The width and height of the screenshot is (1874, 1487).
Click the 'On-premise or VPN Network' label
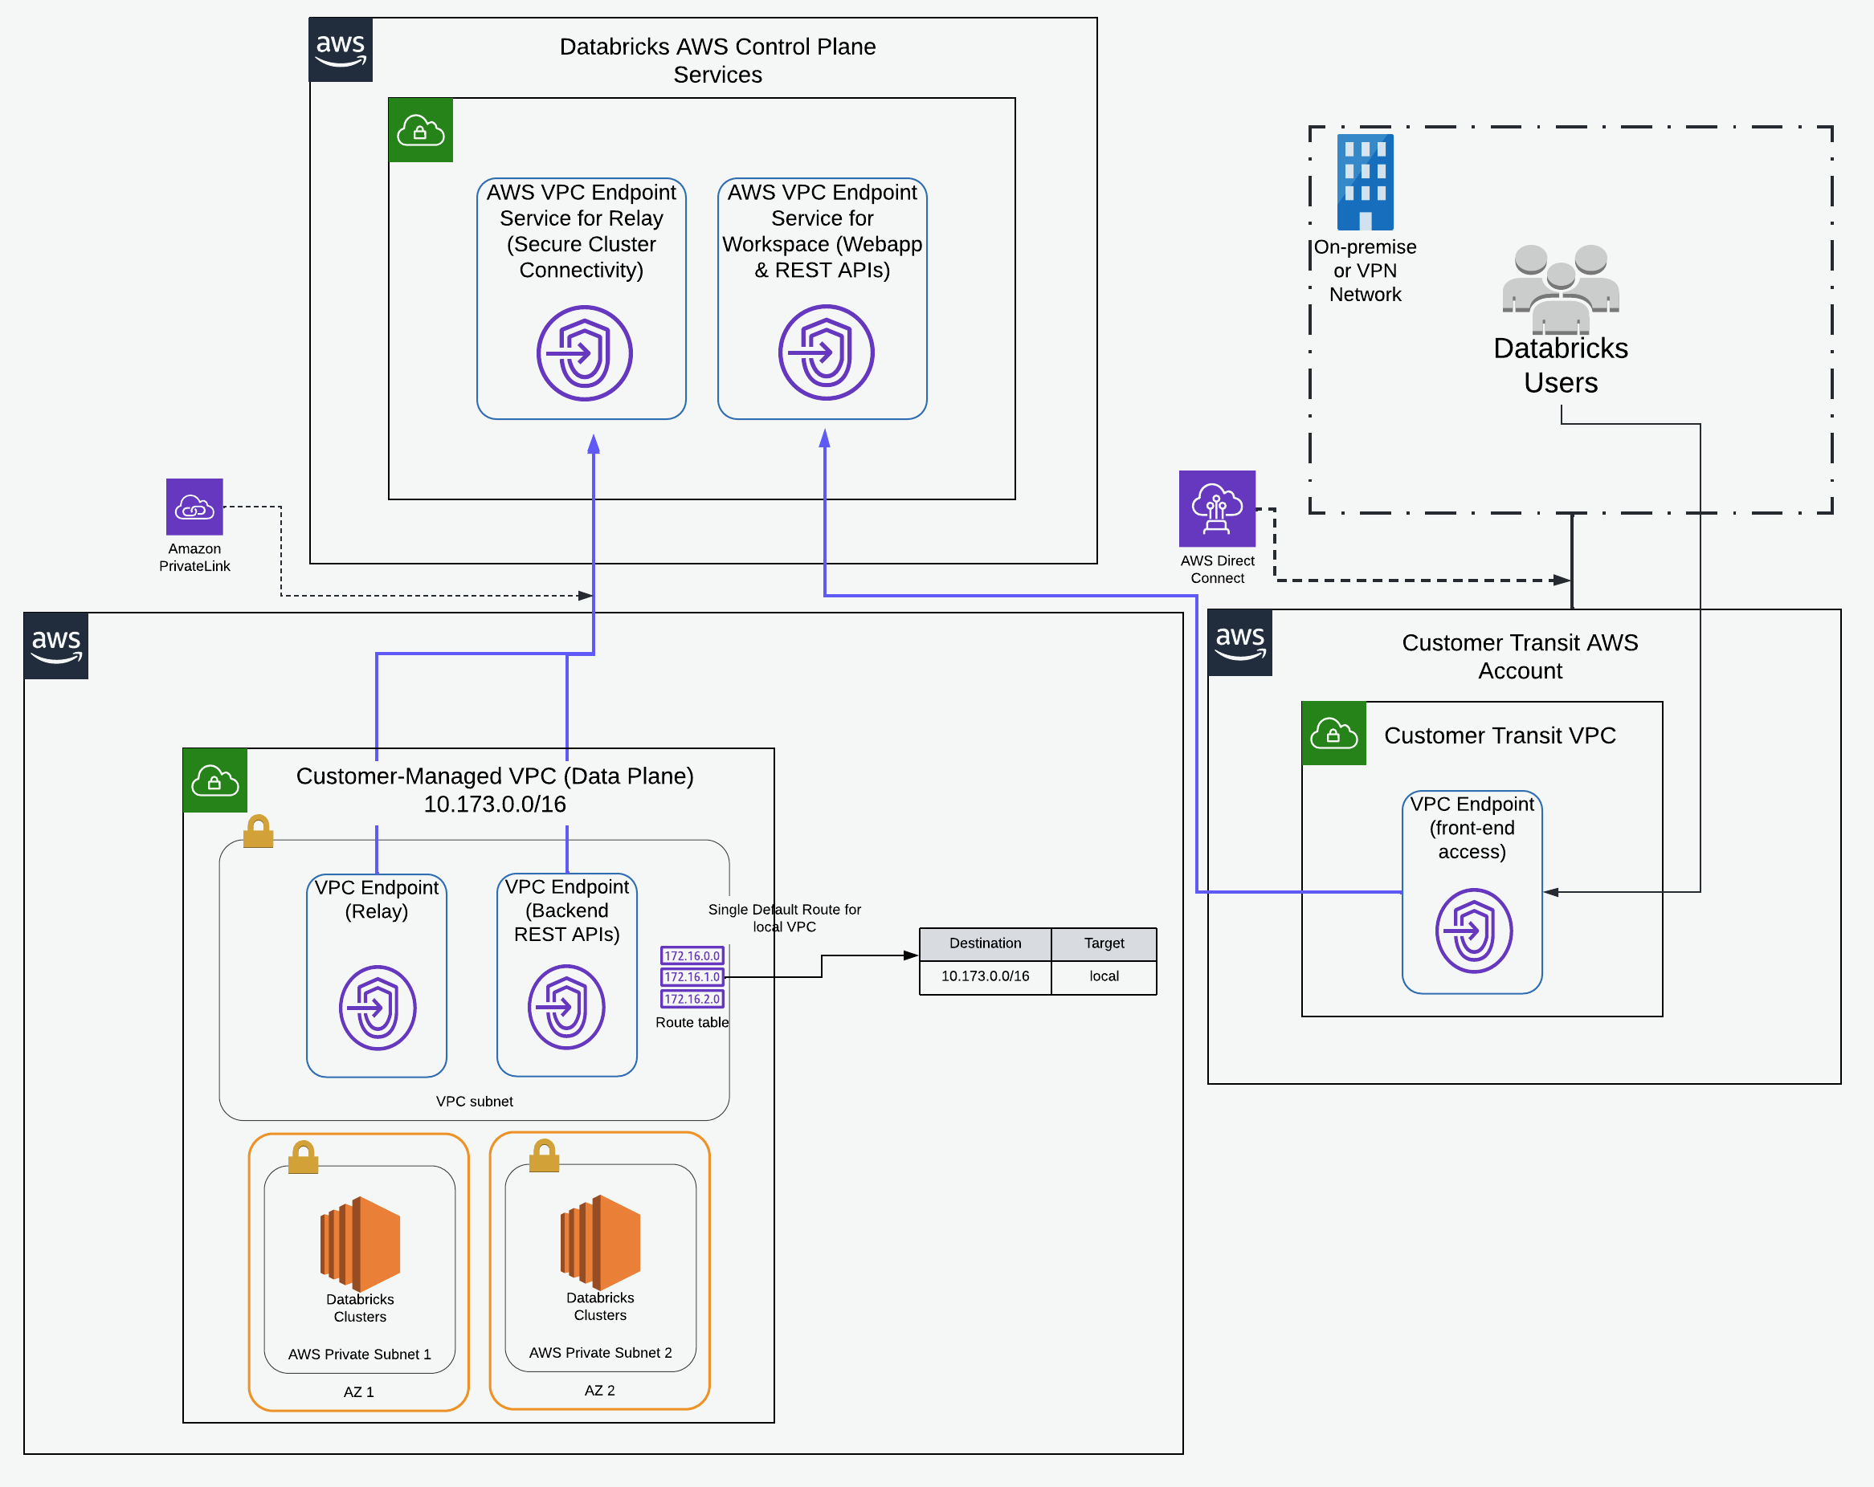coord(1365,271)
